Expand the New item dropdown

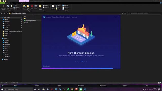[x=46, y=5]
